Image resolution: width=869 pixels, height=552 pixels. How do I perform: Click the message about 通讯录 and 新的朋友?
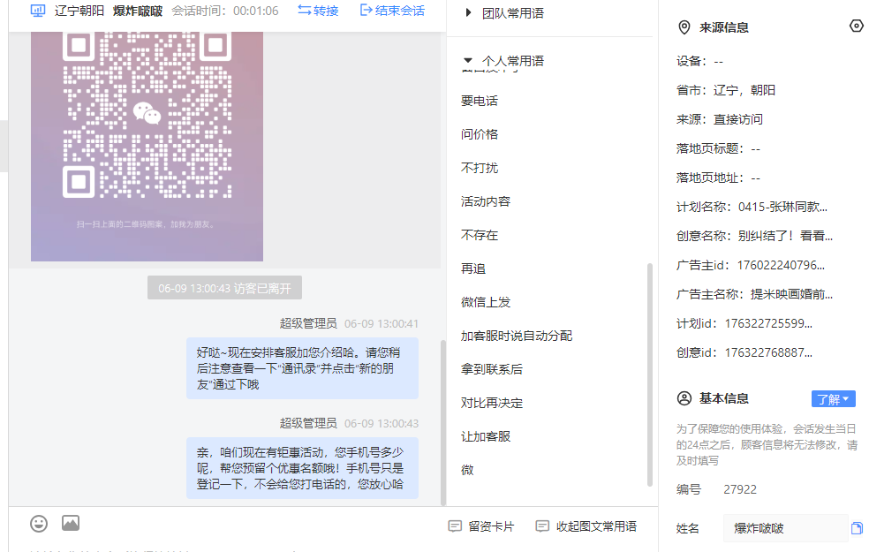[x=302, y=368]
